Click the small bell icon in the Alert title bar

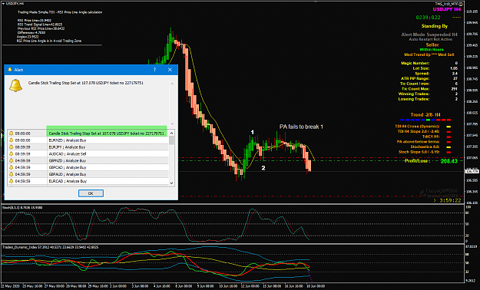(10, 70)
